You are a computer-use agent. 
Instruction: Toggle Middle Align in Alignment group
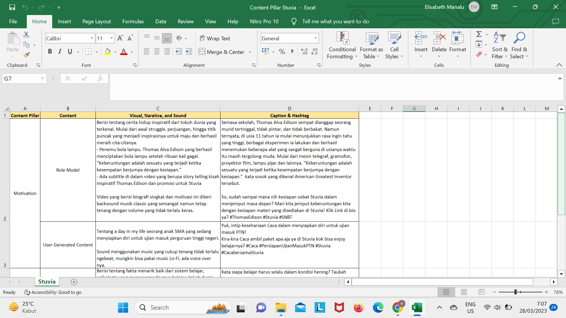(157, 38)
